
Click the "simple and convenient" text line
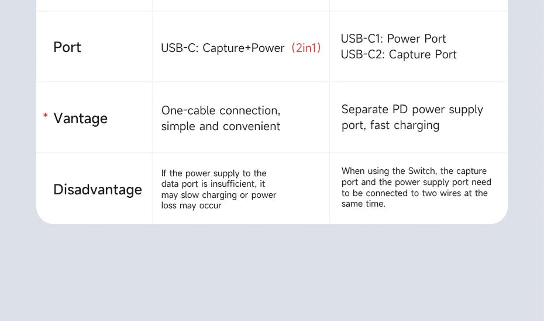point(221,127)
